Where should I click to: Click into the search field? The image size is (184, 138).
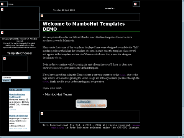110,8
